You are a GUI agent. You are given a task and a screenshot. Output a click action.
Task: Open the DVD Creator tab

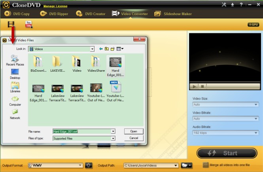[91, 14]
